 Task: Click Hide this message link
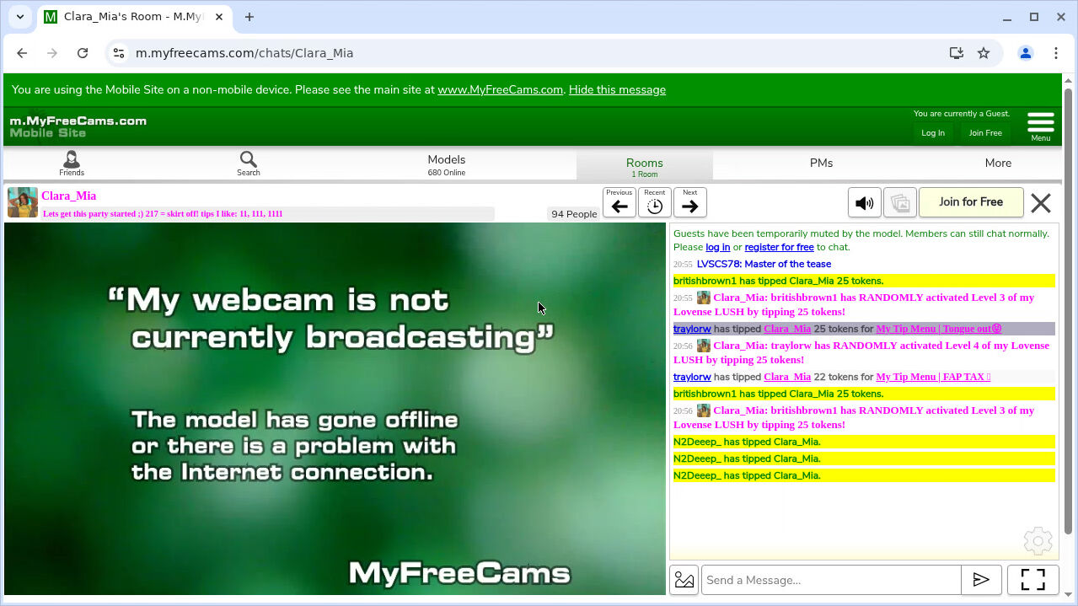(x=617, y=90)
